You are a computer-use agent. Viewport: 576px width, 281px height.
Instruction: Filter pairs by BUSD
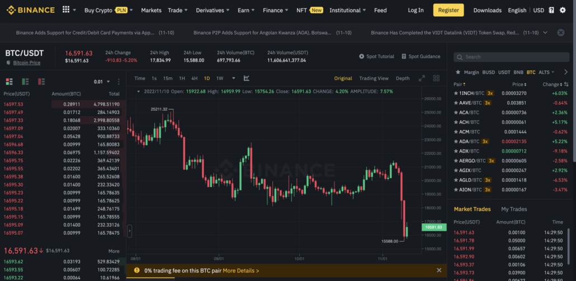point(489,72)
